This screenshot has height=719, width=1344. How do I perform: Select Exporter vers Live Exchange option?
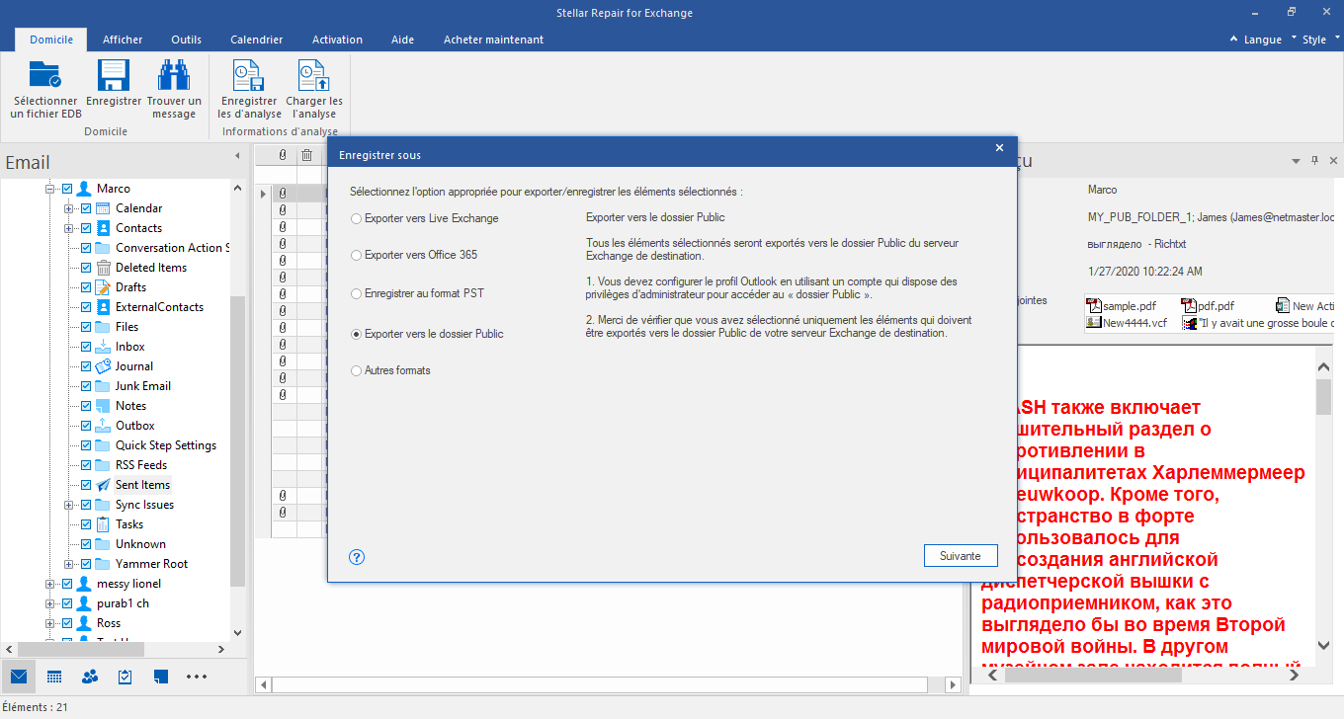pyautogui.click(x=425, y=218)
